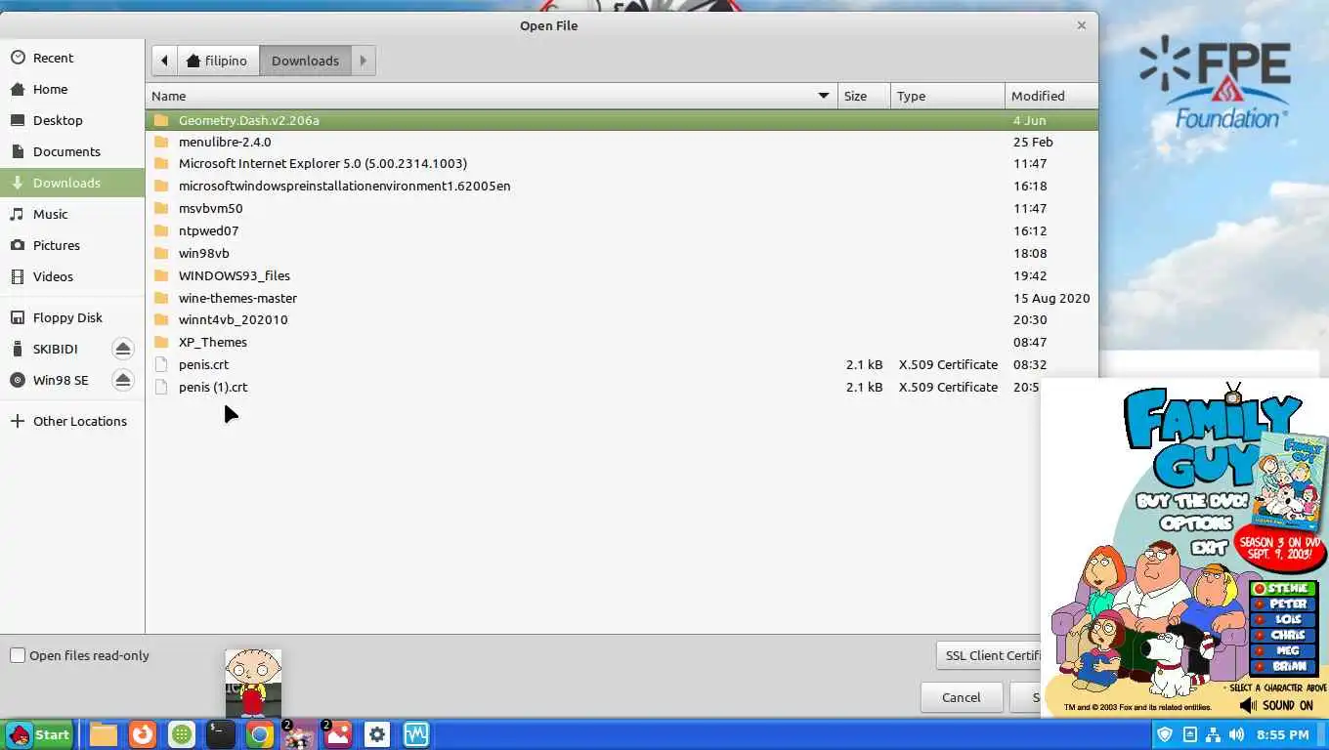Sort files by the Size column
Image resolution: width=1329 pixels, height=750 pixels.
coord(864,96)
